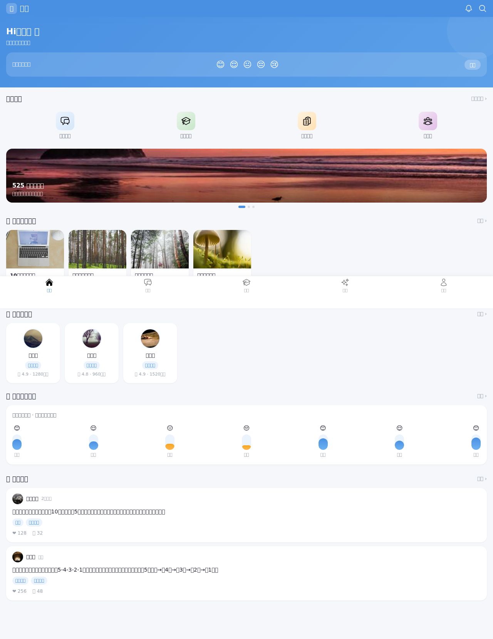Image resolution: width=493 pixels, height=639 pixels.
Task: Click the counselor avatar showing a mountain
Action: click(33, 339)
